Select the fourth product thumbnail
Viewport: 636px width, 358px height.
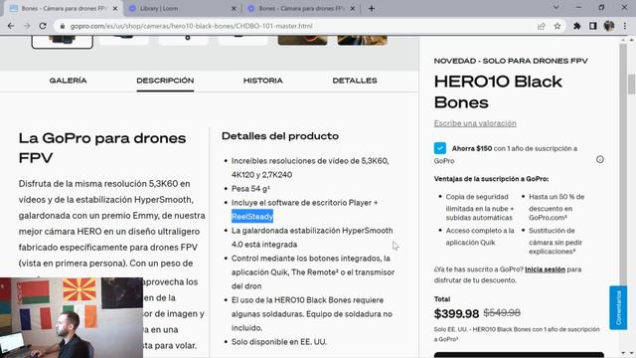pos(242,40)
